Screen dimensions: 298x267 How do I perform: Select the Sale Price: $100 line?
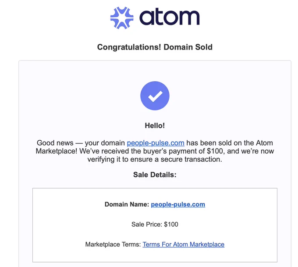(155, 224)
